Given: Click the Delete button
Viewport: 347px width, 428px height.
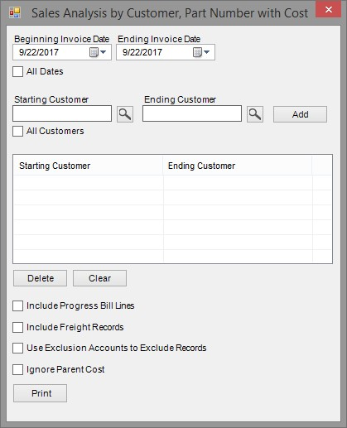Looking at the screenshot, I should pyautogui.click(x=41, y=278).
